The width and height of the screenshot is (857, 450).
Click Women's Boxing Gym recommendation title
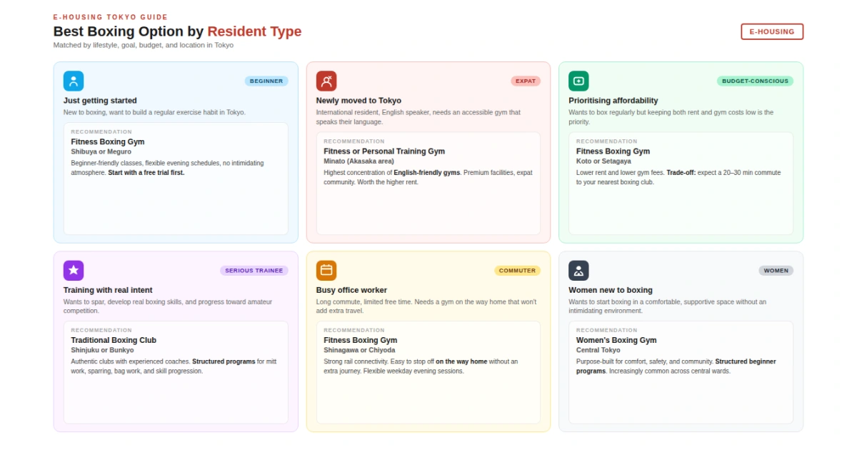tap(616, 340)
